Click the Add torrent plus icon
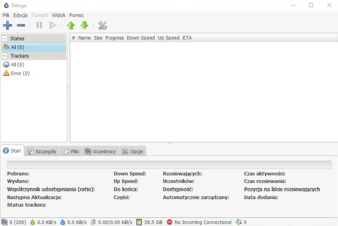The width and height of the screenshot is (338, 226). [x=7, y=25]
